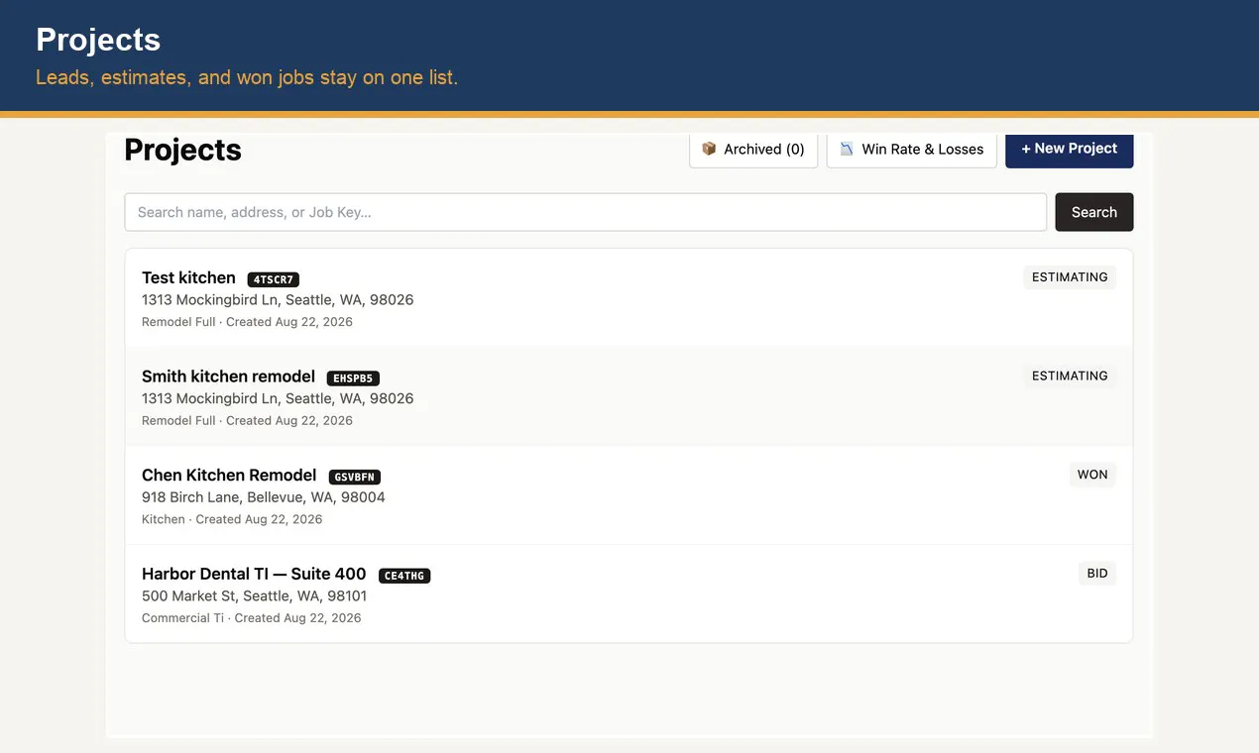This screenshot has height=753, width=1259.
Task: Click the Remodel Full line under Smith kitchen remodel
Action: click(x=247, y=421)
